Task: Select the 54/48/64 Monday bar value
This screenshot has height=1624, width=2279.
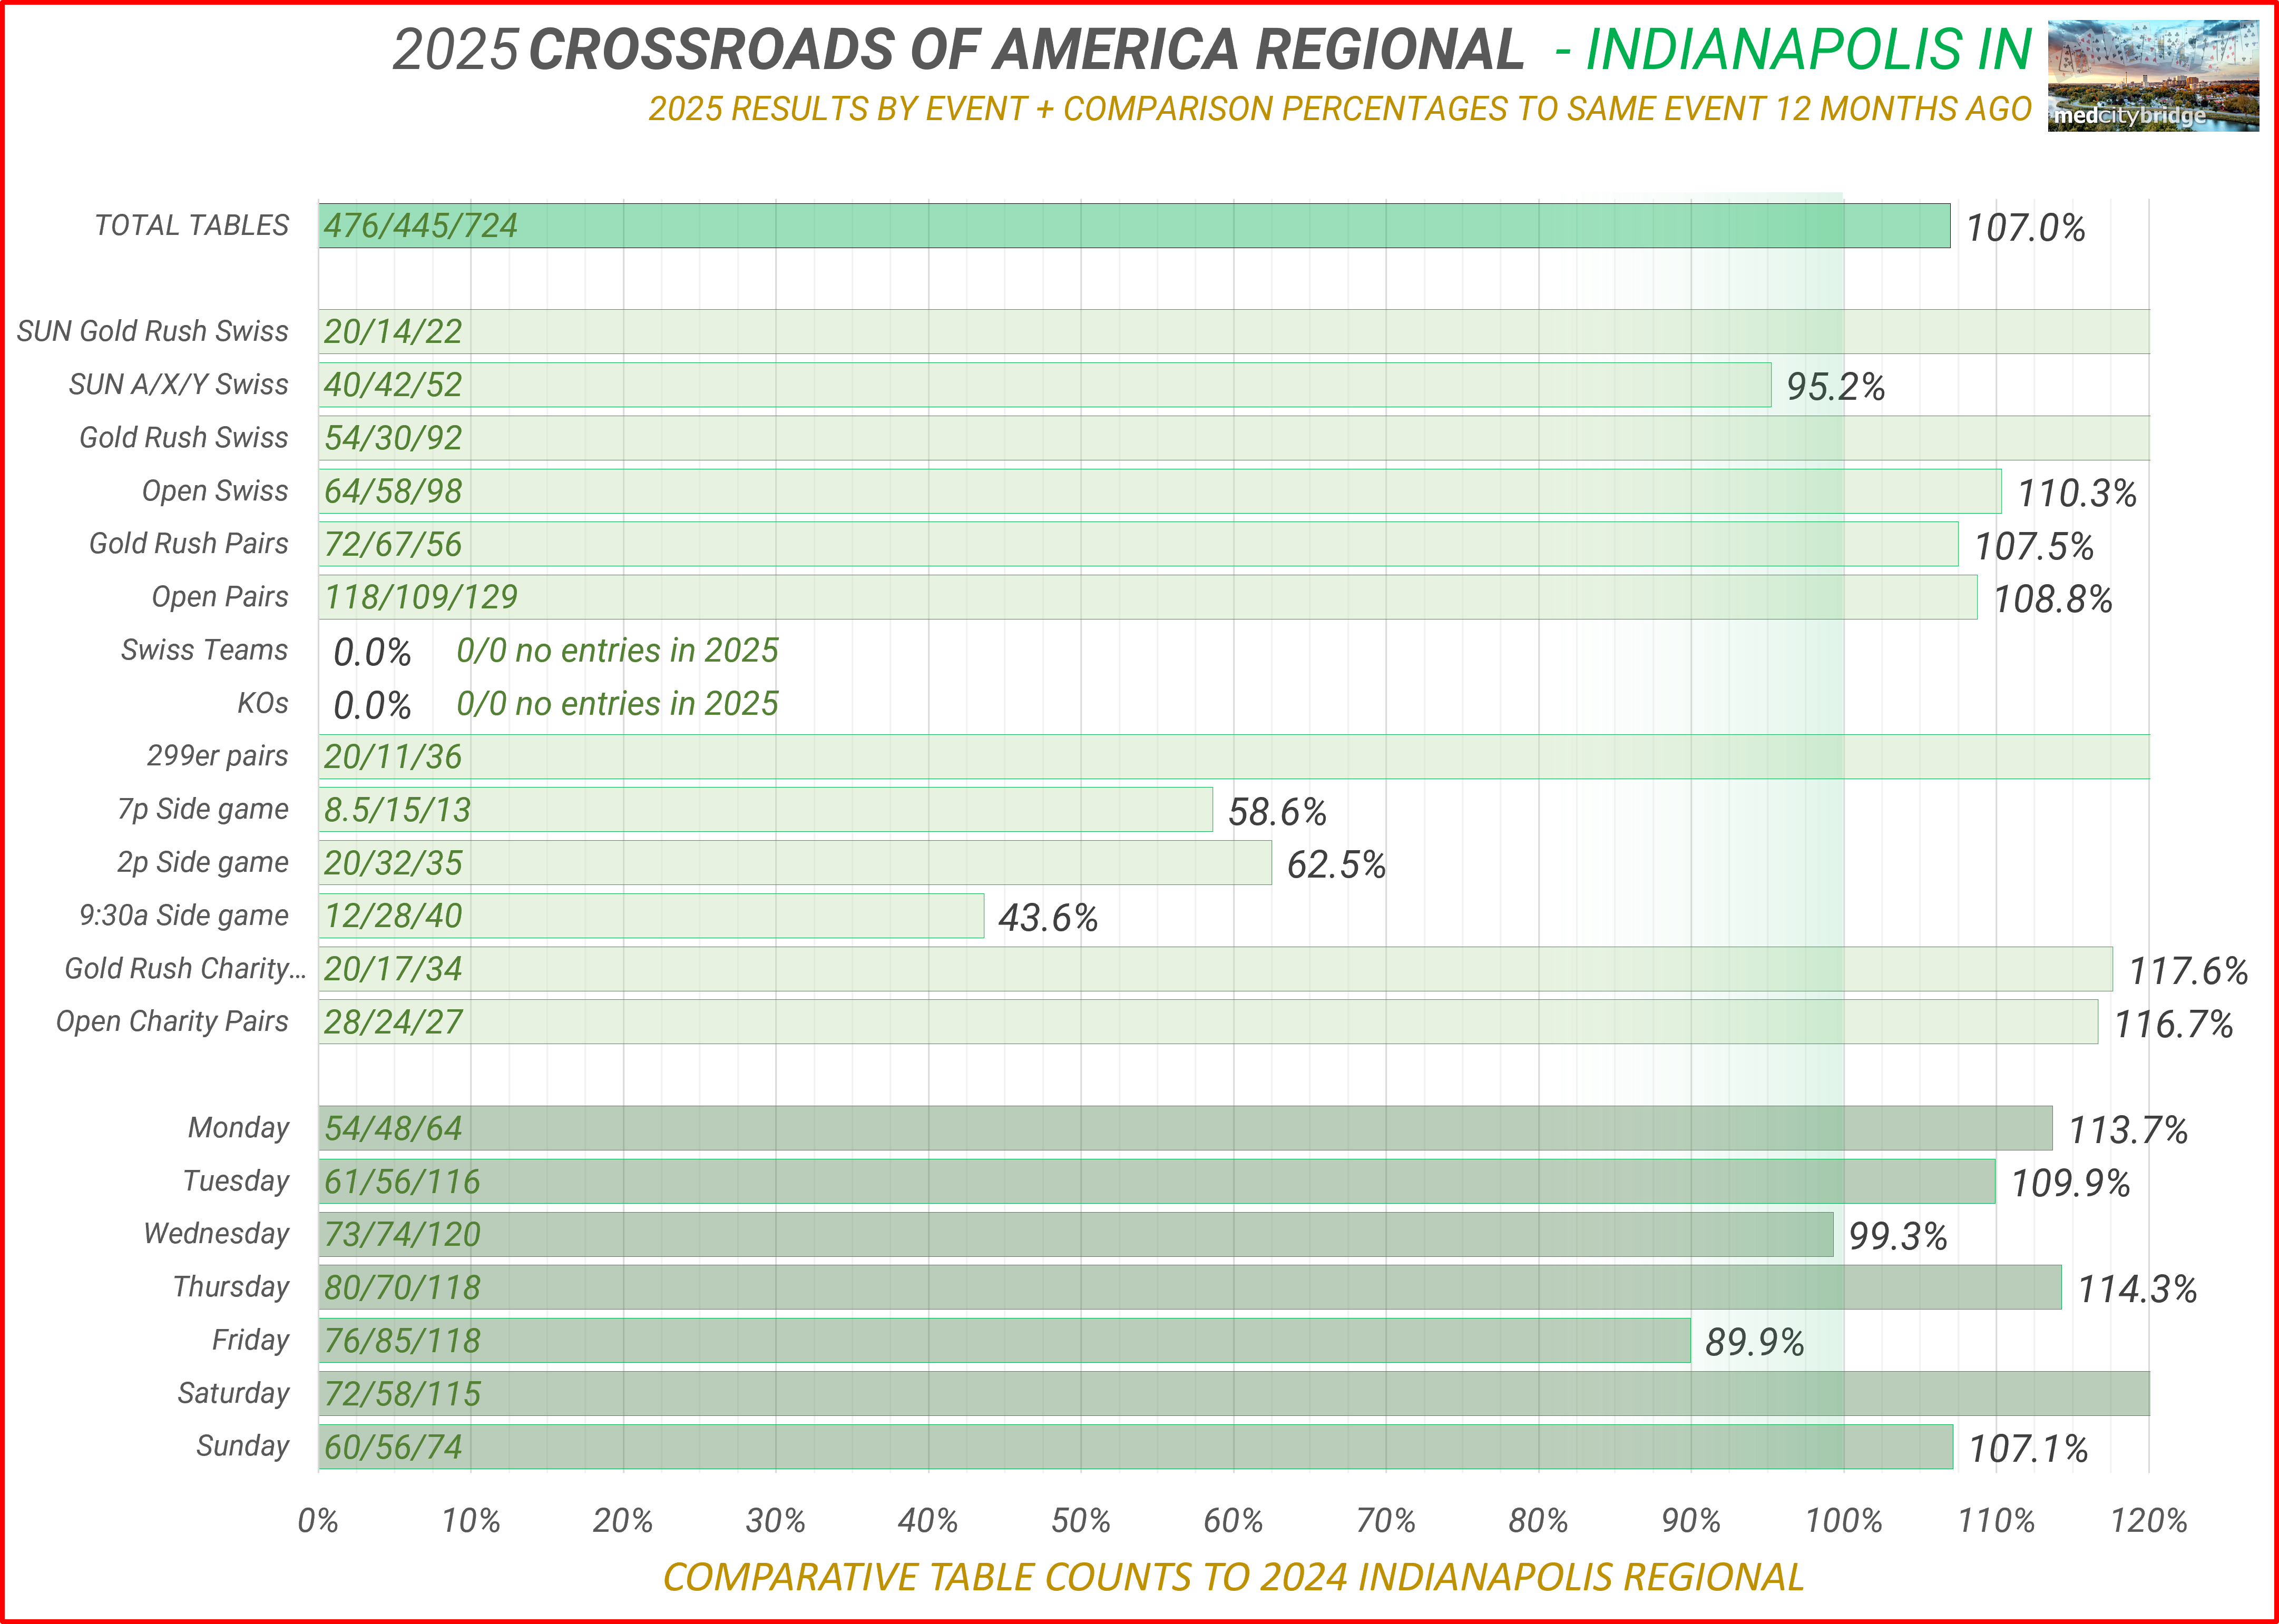Action: [393, 1129]
